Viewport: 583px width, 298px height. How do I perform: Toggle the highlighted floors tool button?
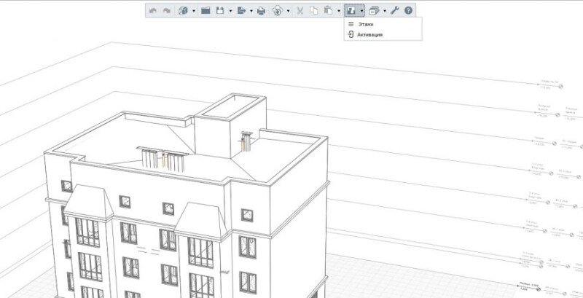pos(351,11)
